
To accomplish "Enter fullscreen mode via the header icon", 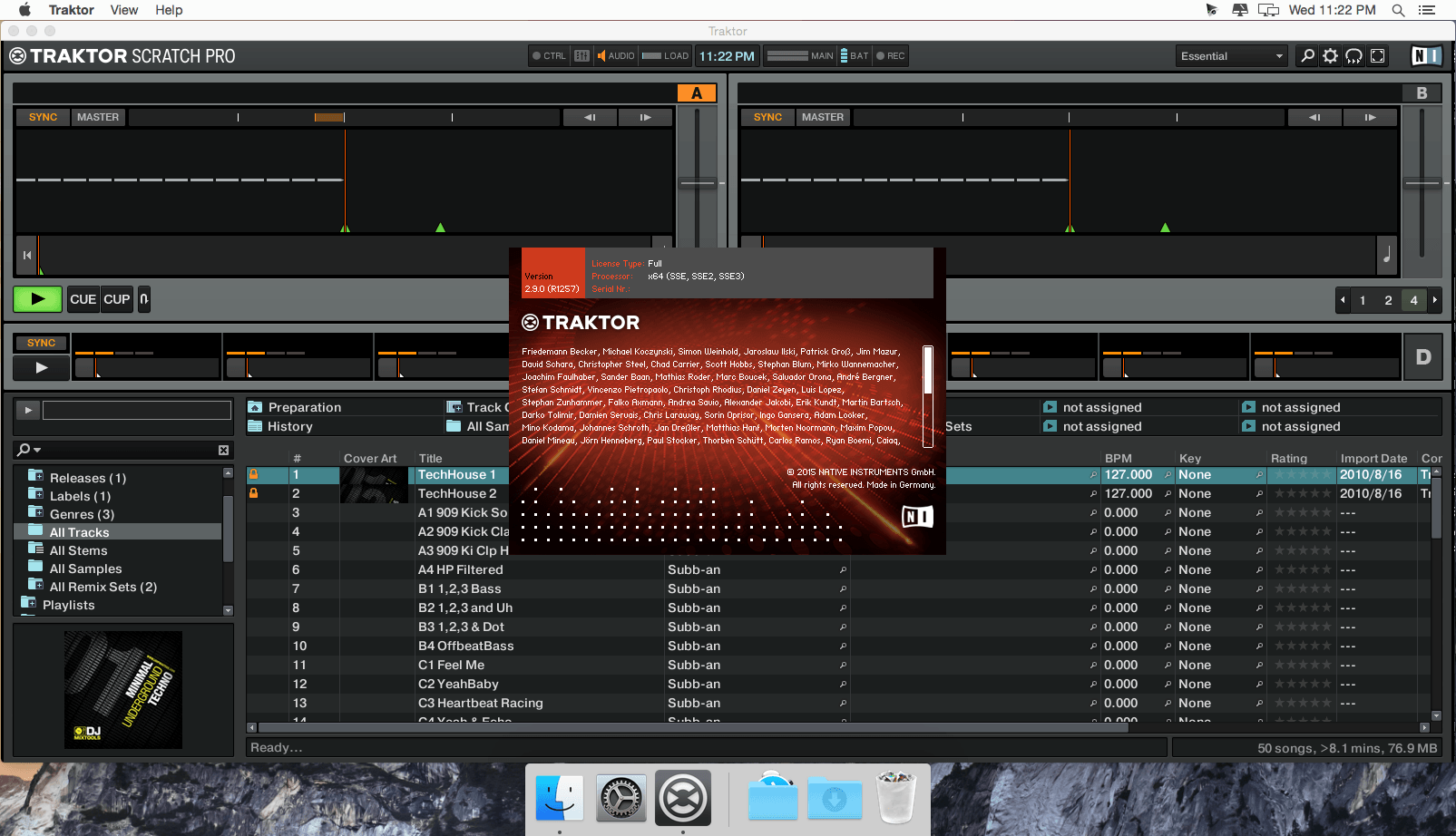I will click(1377, 56).
